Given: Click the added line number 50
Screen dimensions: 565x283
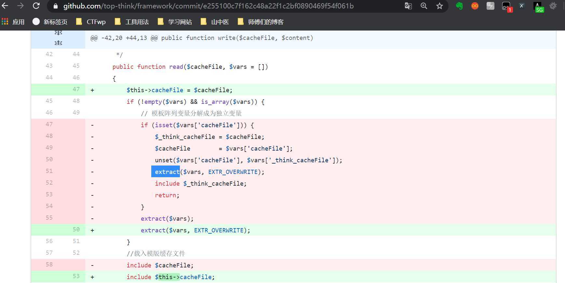Looking at the screenshot, I should (76, 229).
